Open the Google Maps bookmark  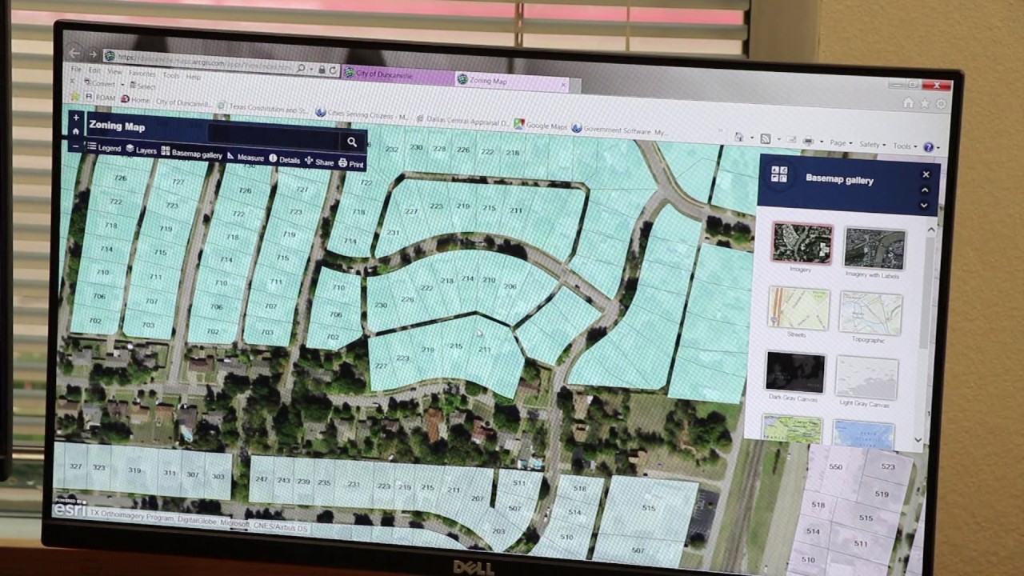541,125
